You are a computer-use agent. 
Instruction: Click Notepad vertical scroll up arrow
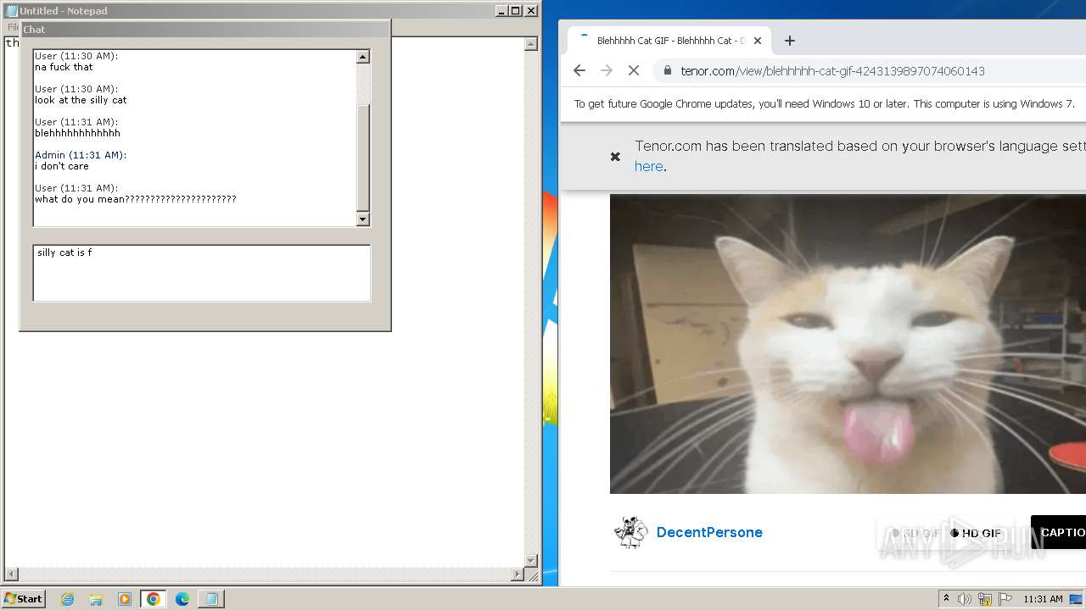pos(531,44)
